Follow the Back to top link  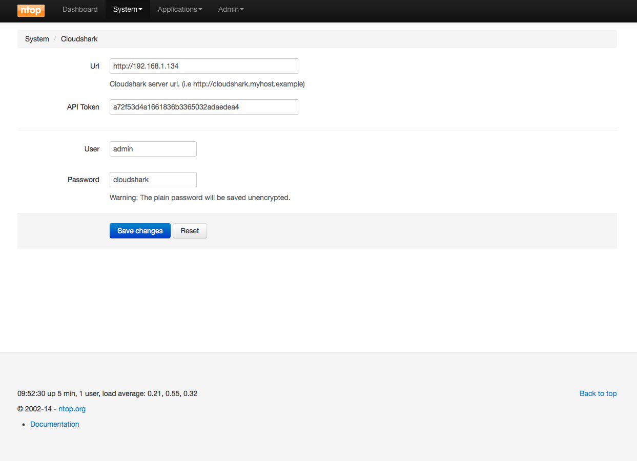598,393
